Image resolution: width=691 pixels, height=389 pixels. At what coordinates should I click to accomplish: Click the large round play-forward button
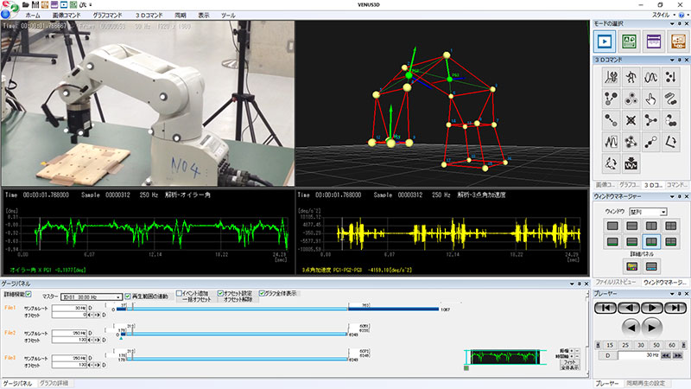point(652,326)
